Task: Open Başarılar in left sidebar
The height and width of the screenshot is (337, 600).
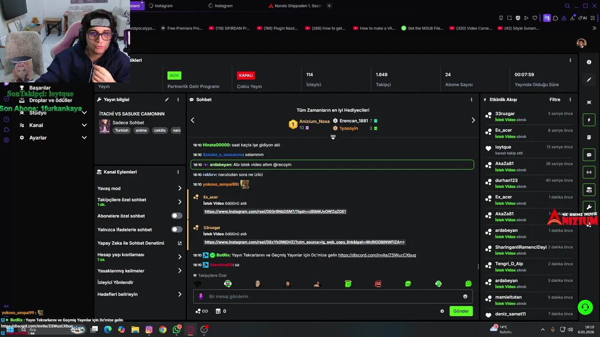Action: point(40,88)
